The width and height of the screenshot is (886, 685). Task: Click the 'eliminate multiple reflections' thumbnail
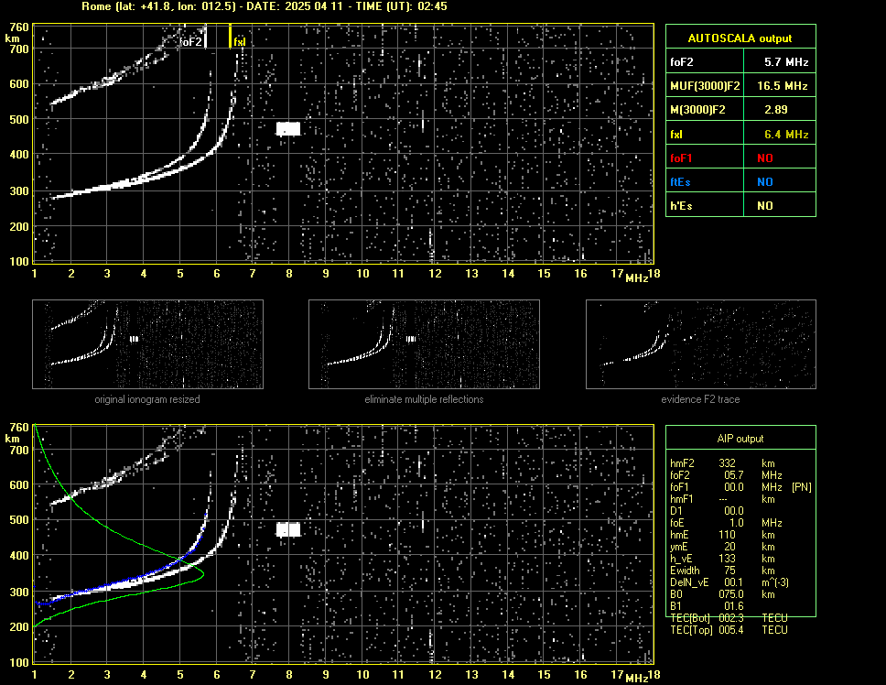[424, 344]
